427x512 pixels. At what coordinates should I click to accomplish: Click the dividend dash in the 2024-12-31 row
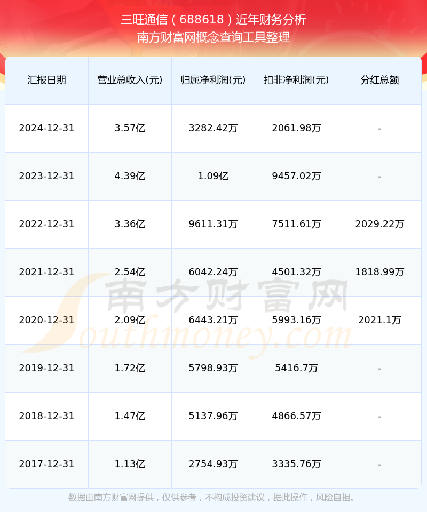point(379,129)
